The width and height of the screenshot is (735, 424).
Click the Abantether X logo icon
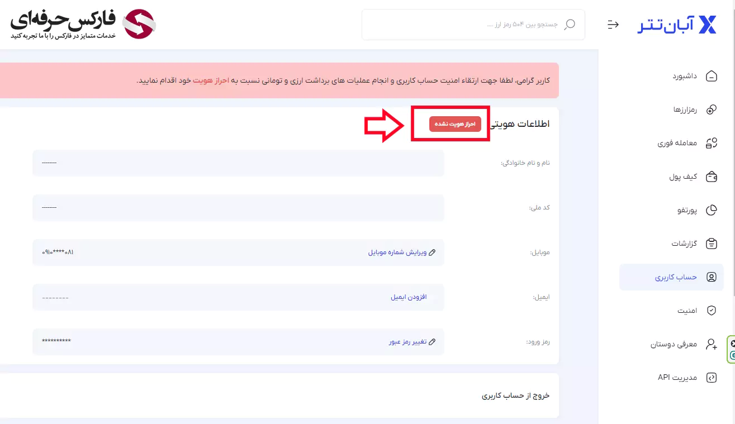708,25
